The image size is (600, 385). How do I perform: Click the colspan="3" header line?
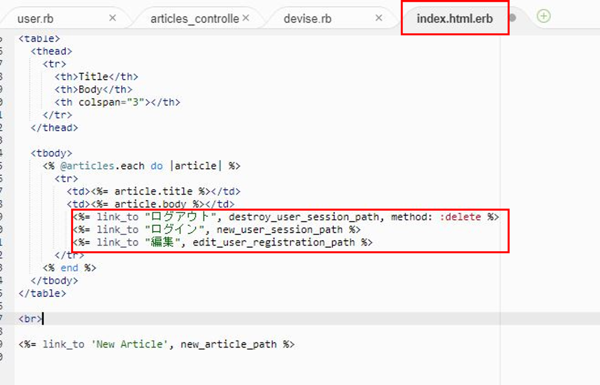(117, 102)
